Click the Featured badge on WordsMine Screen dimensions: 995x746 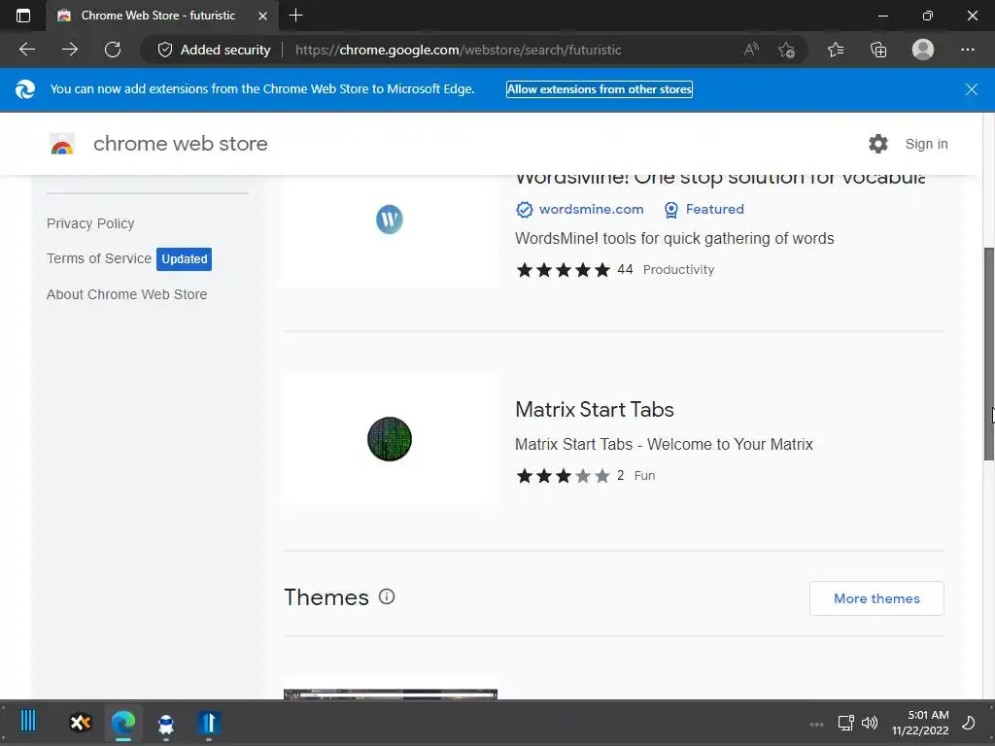703,210
